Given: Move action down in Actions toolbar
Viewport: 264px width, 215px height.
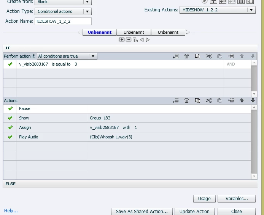Looking at the screenshot, I should click(253, 100).
